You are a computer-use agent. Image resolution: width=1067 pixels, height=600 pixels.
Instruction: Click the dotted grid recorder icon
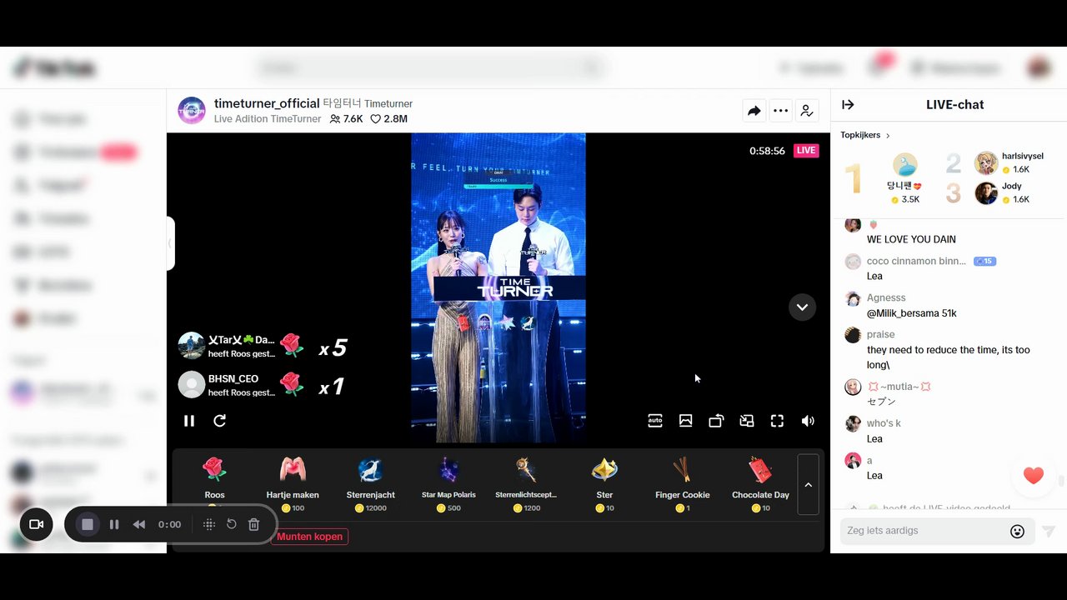click(209, 524)
